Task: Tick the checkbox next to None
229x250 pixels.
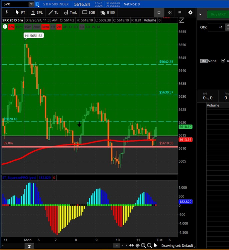Action: tap(223, 61)
